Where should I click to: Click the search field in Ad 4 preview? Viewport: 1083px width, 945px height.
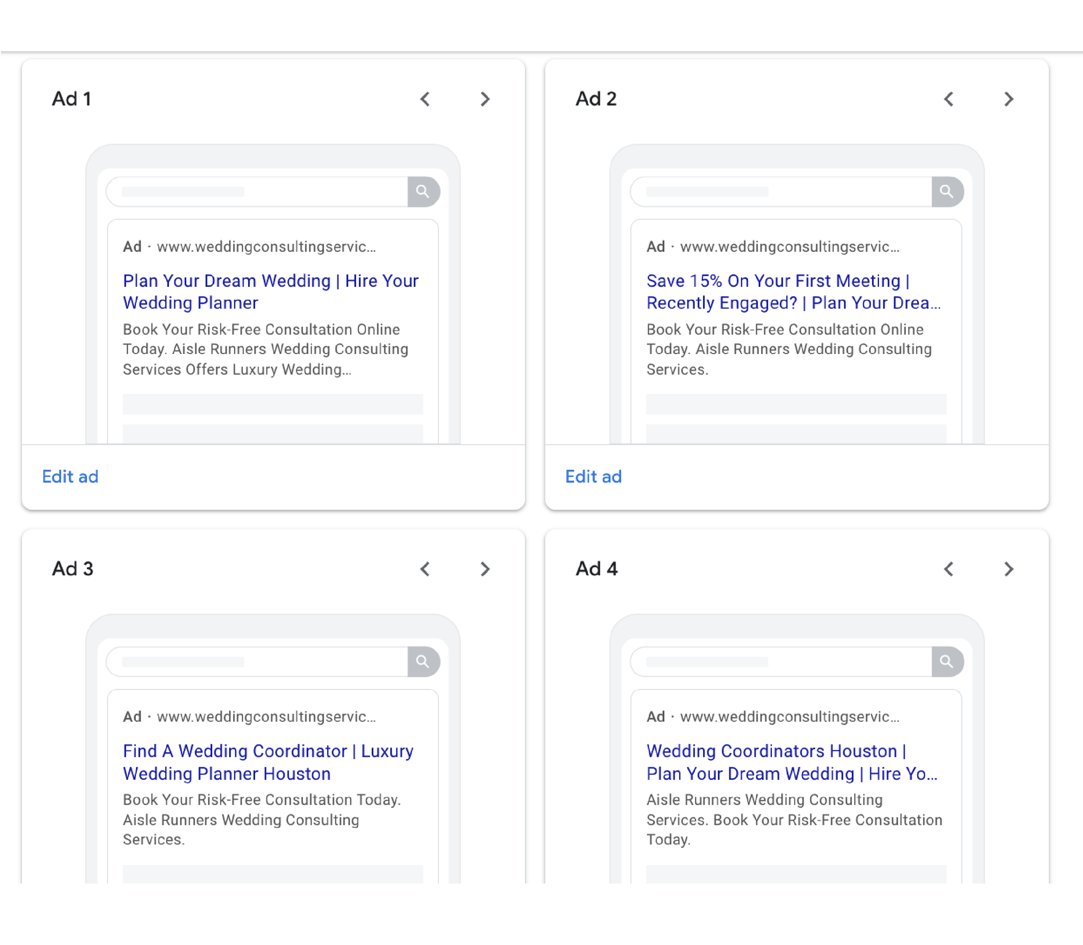pos(781,661)
